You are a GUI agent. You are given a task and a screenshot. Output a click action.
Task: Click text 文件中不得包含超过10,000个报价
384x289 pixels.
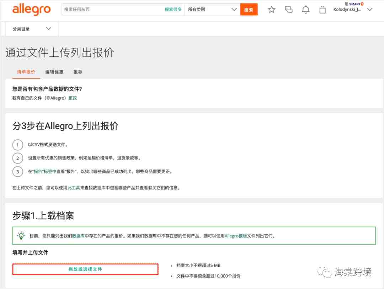pos(208,276)
